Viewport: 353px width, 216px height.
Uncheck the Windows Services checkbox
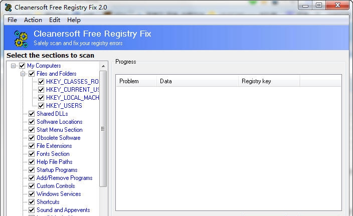[x=32, y=194]
